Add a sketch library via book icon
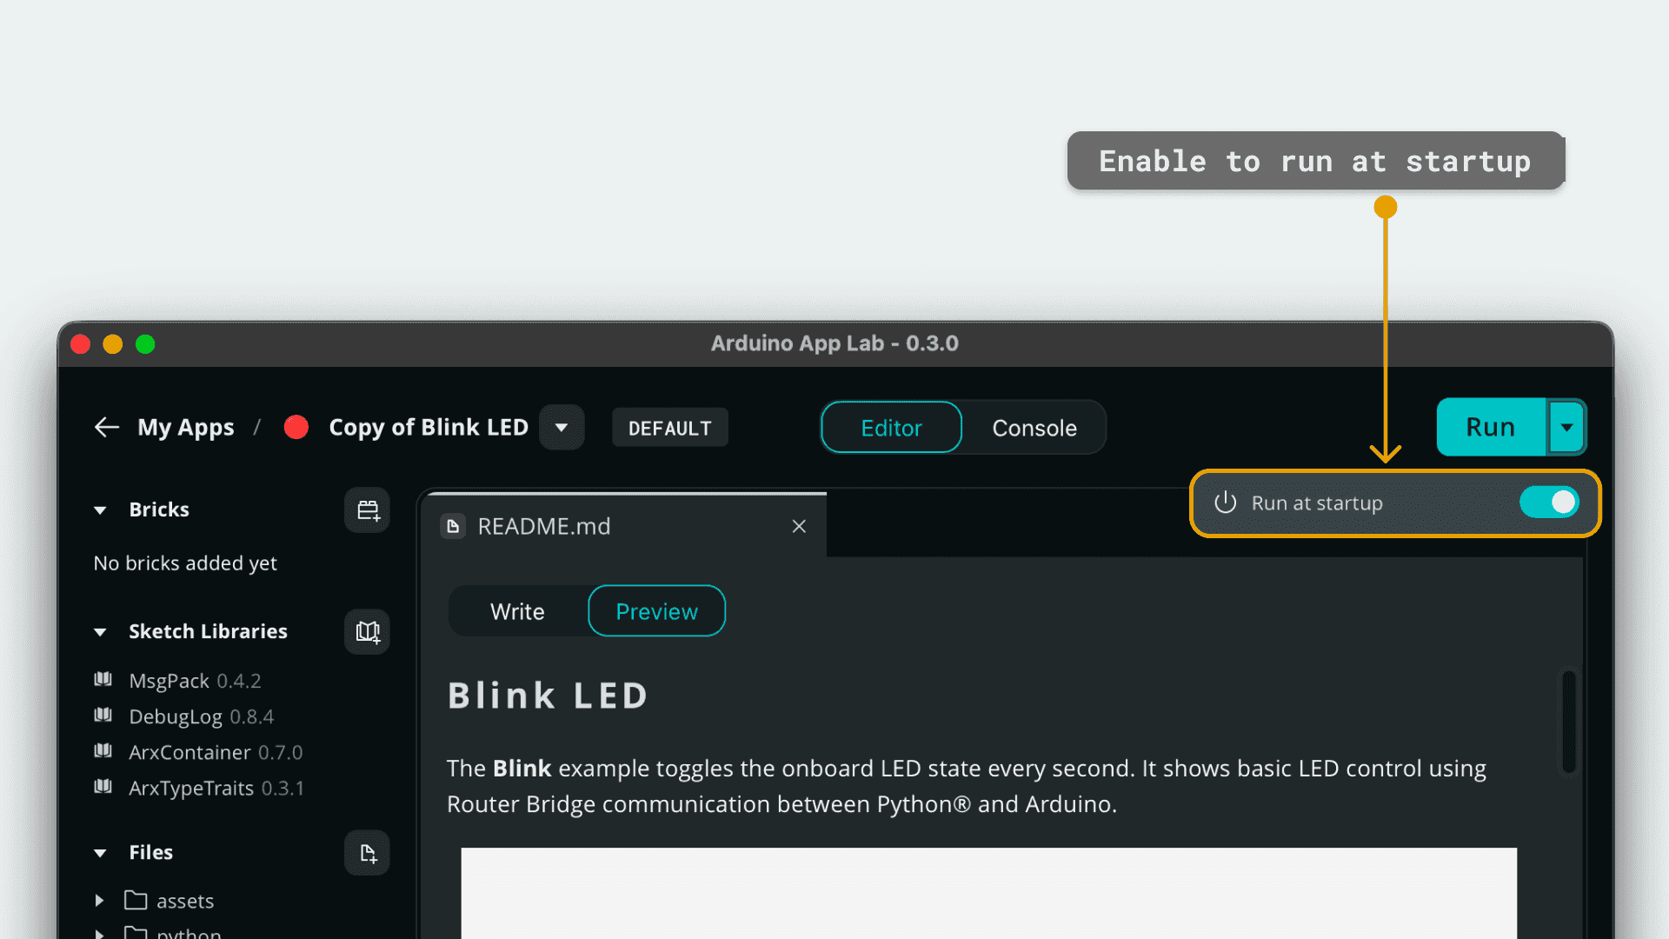The width and height of the screenshot is (1669, 939). pos(368,632)
